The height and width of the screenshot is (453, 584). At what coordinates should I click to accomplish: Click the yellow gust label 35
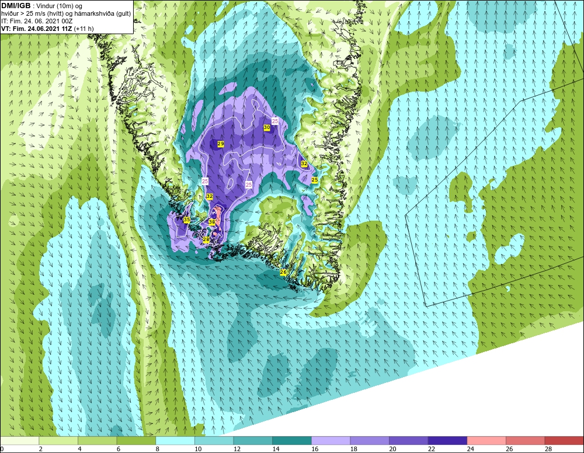(x=187, y=219)
